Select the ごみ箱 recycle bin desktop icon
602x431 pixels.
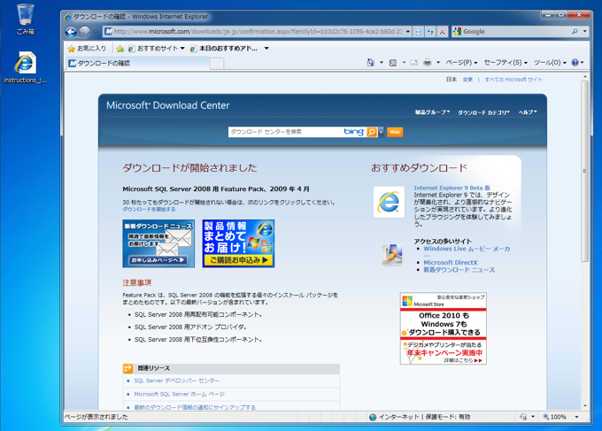tap(26, 19)
